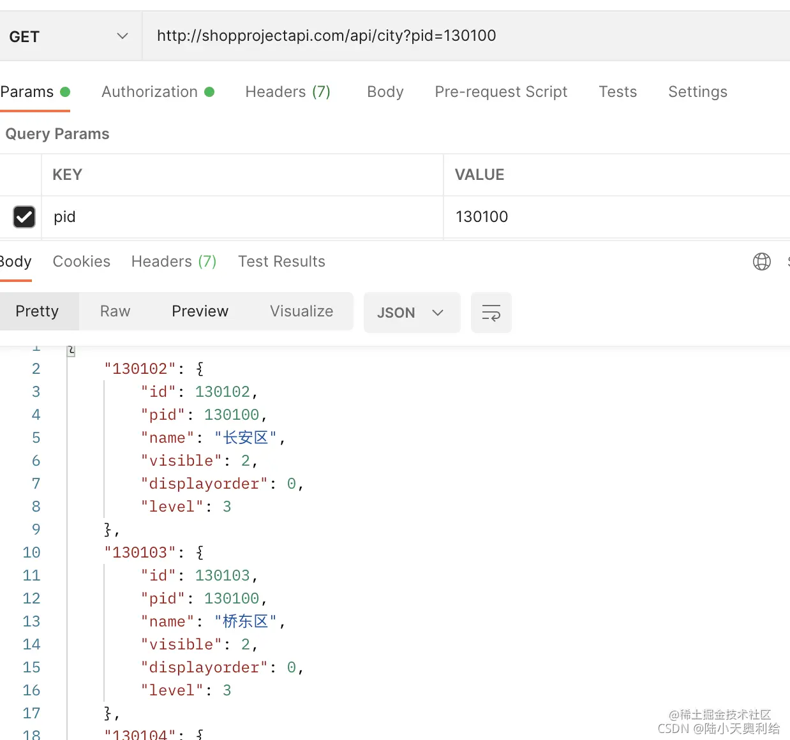This screenshot has width=790, height=740.
Task: Click the KEY column header
Action: (x=67, y=175)
